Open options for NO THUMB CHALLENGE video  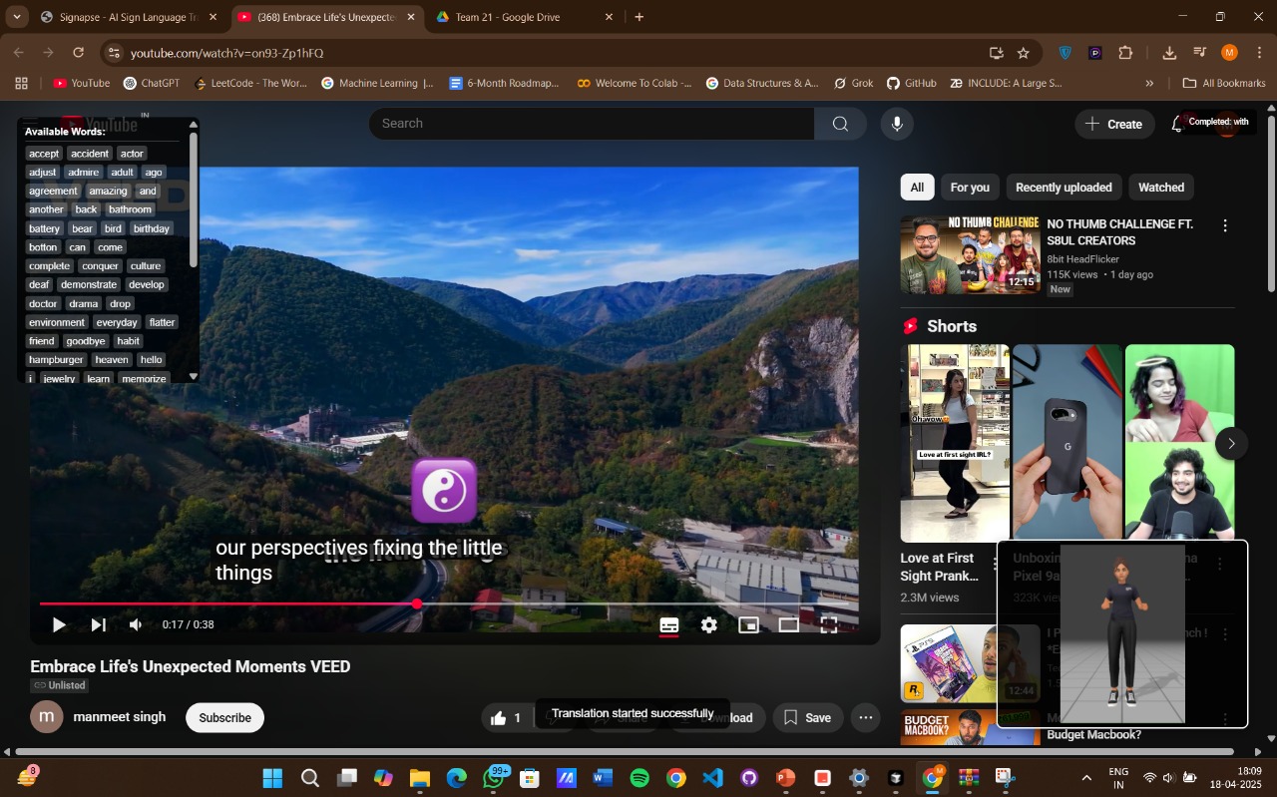1225,226
